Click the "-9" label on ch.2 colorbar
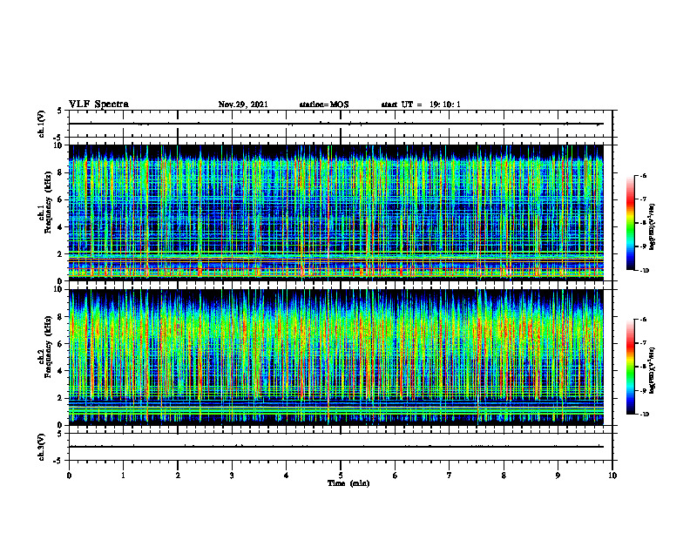 (x=643, y=390)
